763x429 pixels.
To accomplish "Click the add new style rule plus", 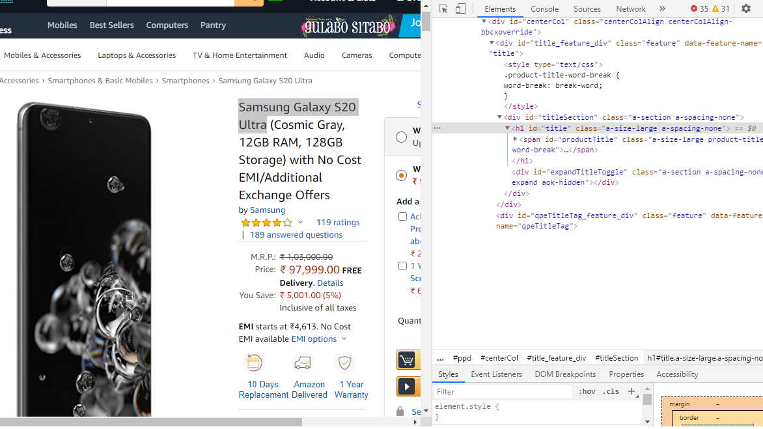I will coord(631,391).
